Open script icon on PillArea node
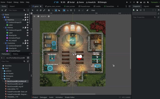160x99 pixels. pos(25,28)
